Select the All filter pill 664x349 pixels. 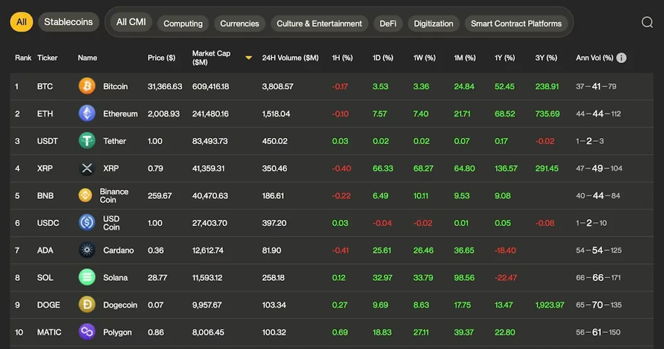coord(22,22)
